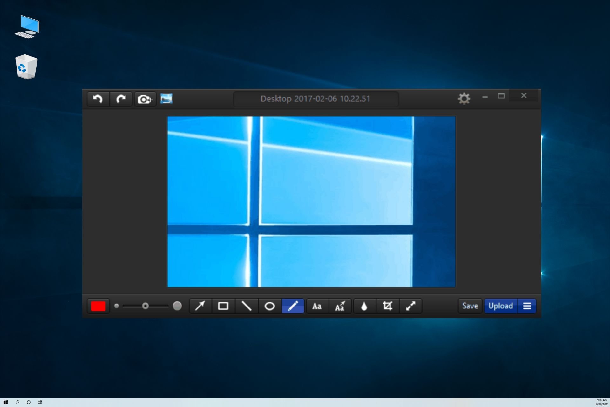Close the capture editor window
Viewport: 610px width, 407px height.
coord(524,96)
